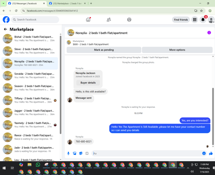The image size is (215, 175).
Task: Focus the message input box
Action: 147,153
